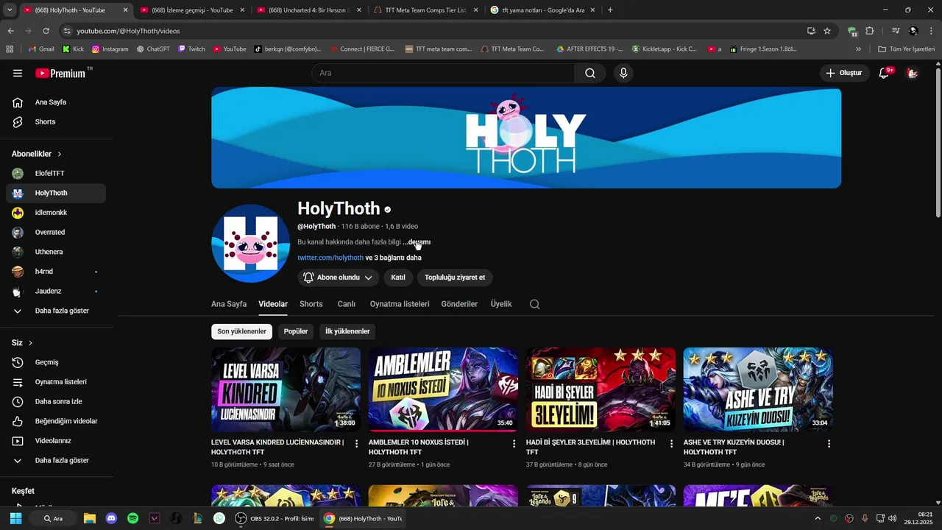The image size is (942, 530).
Task: Expand the Abone olundu subscription dropdown
Action: 339,278
